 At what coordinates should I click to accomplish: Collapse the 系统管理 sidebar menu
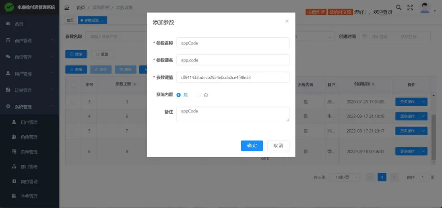point(52,106)
